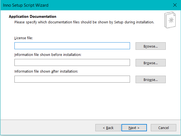Browse for the License file
Screen dimensions: 181x136
[151, 46]
